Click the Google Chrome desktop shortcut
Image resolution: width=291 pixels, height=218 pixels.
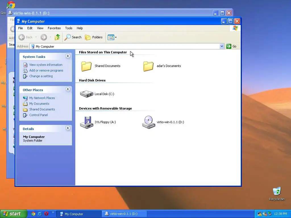click(11, 5)
